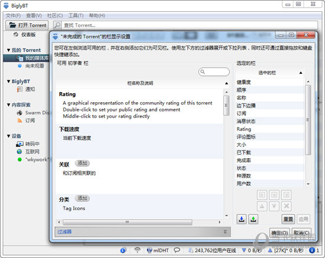The image size is (325, 258).
Task: Collapse the 我的 Torrent tree section
Action: (8, 50)
